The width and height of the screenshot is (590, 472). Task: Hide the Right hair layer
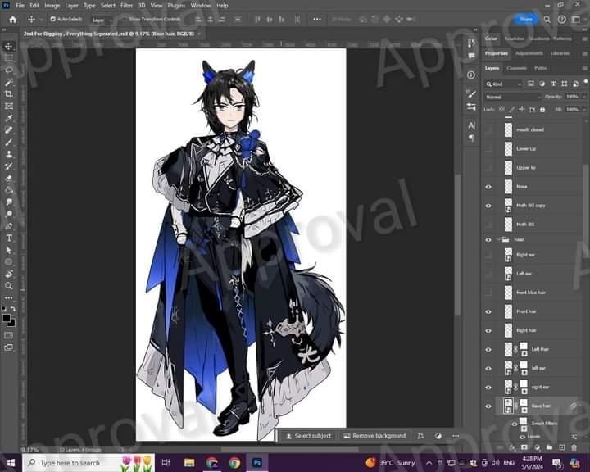tap(488, 330)
